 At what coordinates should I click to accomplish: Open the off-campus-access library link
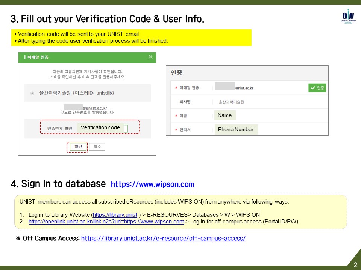(163, 238)
